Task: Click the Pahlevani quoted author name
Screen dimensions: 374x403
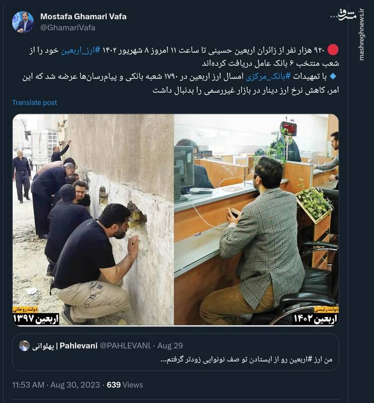Action: tap(65, 346)
